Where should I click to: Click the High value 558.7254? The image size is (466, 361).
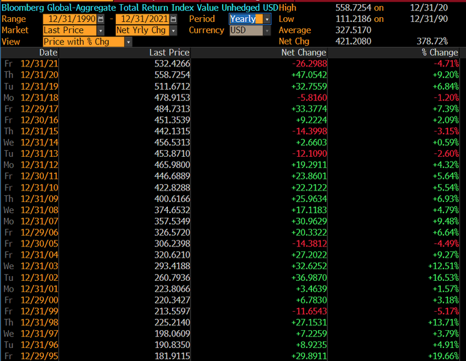[x=354, y=8]
